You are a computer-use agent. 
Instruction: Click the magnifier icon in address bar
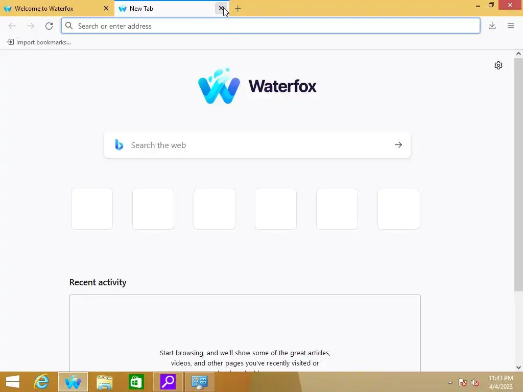tap(69, 26)
